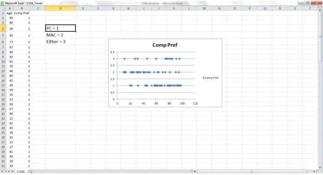
Task: Select column T header
Action: pyautogui.click(x=310, y=8)
